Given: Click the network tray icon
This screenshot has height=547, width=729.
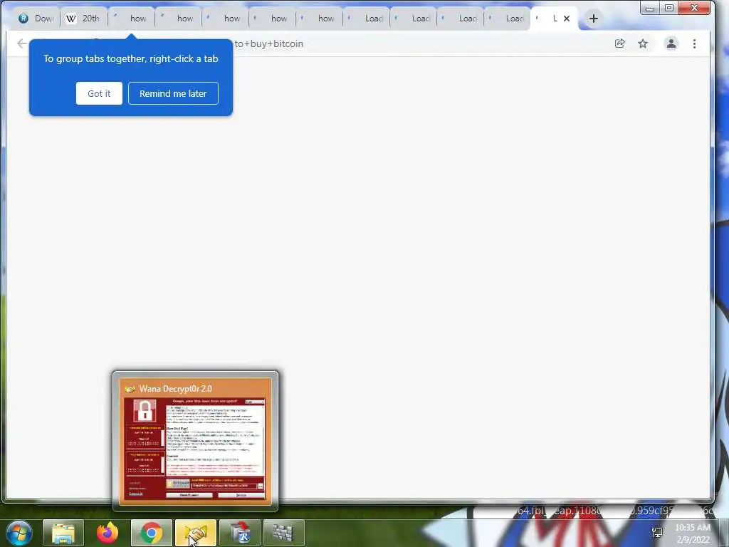Looking at the screenshot, I should tap(657, 533).
